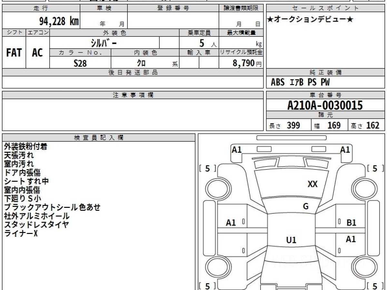Select the length value 長さ 399
This screenshot has height=290, width=387.
coord(284,126)
